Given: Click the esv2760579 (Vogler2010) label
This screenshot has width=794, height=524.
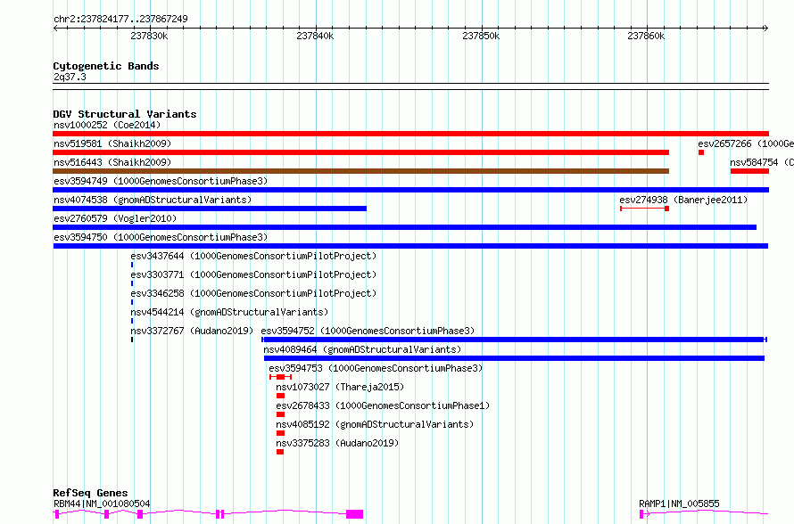Looking at the screenshot, I should pyautogui.click(x=115, y=218).
